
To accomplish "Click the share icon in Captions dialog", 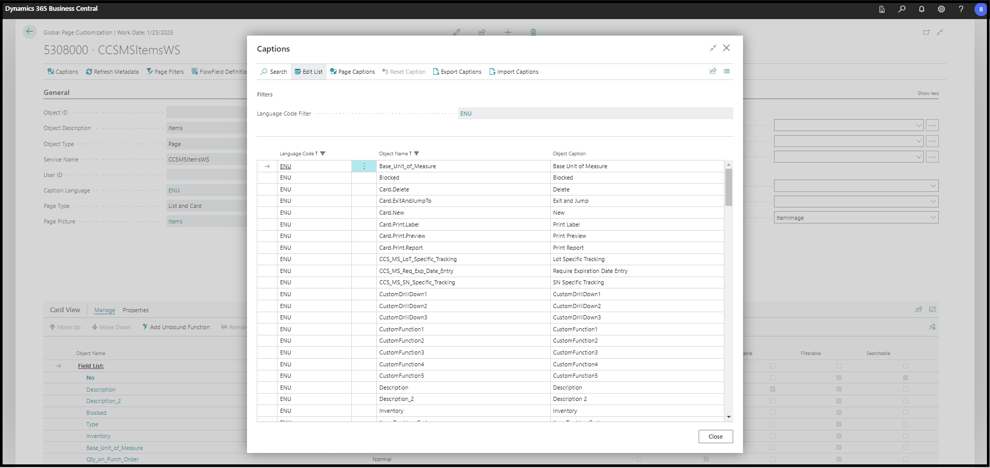I will coord(713,71).
